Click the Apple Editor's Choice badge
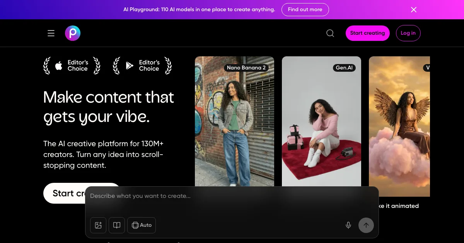The height and width of the screenshot is (243, 464). click(72, 66)
